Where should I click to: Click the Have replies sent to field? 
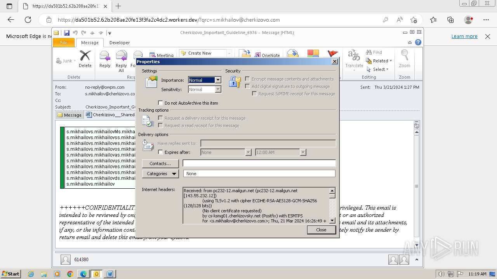pyautogui.click(x=268, y=143)
